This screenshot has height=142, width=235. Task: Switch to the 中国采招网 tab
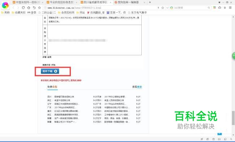pos(28,2)
